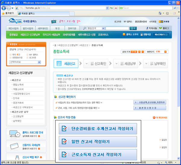Open zoom level dropdown arrow
Image resolution: width=181 pixels, height=165 pixels.
tap(176, 163)
